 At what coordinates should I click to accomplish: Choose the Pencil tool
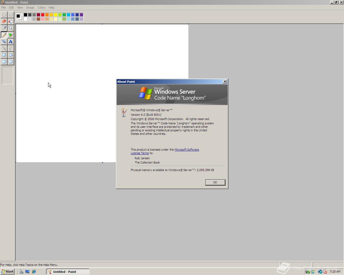click(4, 35)
